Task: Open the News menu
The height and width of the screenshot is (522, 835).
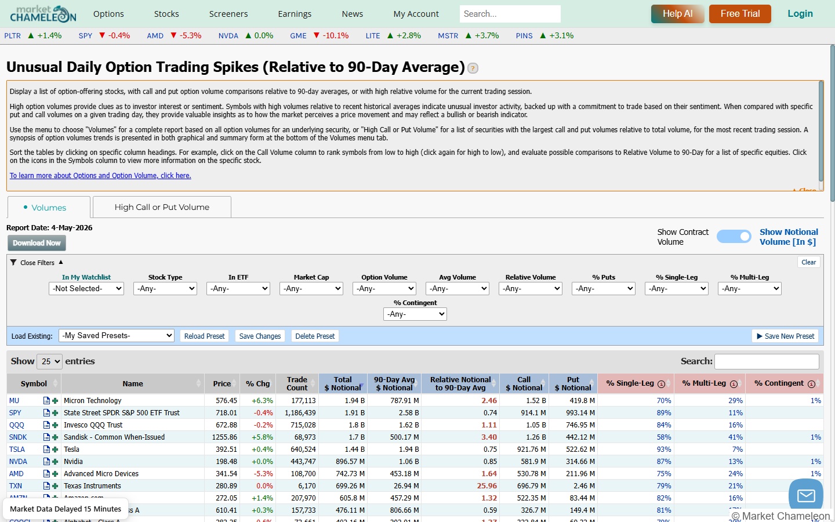Action: (x=353, y=14)
